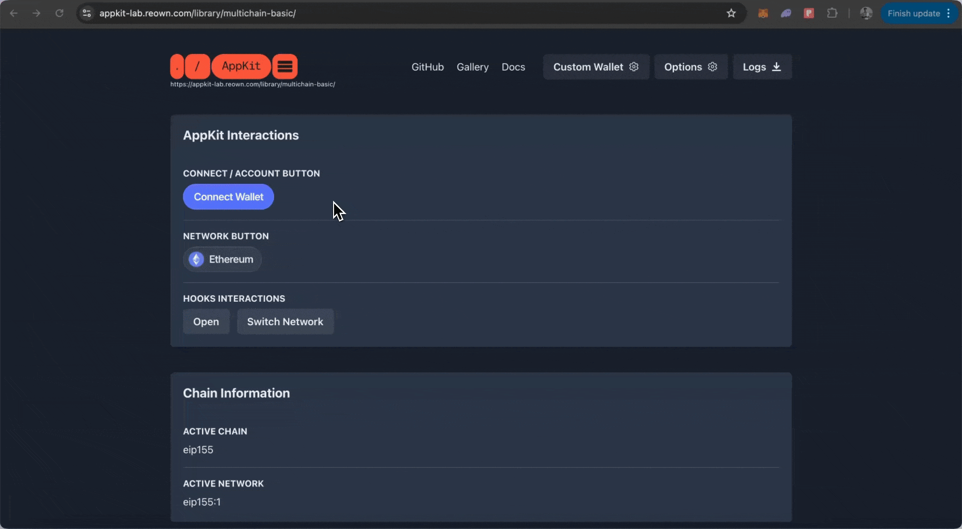Click the Ethereum diamond icon
The height and width of the screenshot is (529, 962).
click(196, 259)
